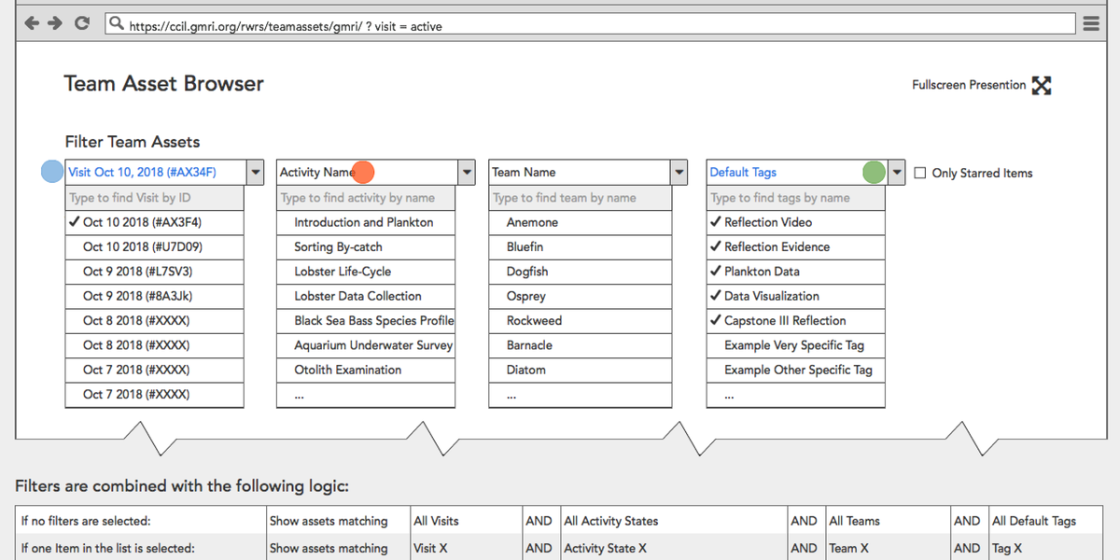This screenshot has height=560, width=1120.
Task: Focus the URL address bar
Action: click(x=590, y=24)
